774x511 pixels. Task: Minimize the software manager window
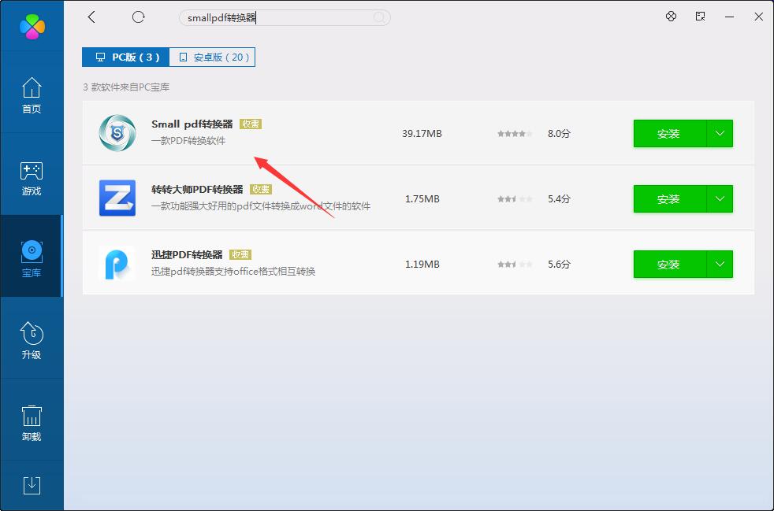pos(729,17)
